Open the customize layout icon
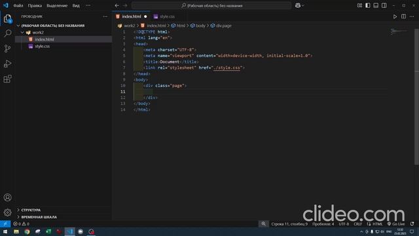The image size is (419, 236). pyautogui.click(x=359, y=5)
